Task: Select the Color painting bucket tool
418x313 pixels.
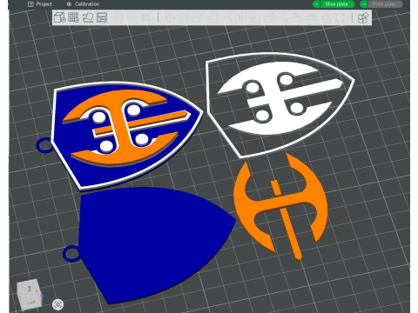Action: click(x=297, y=18)
